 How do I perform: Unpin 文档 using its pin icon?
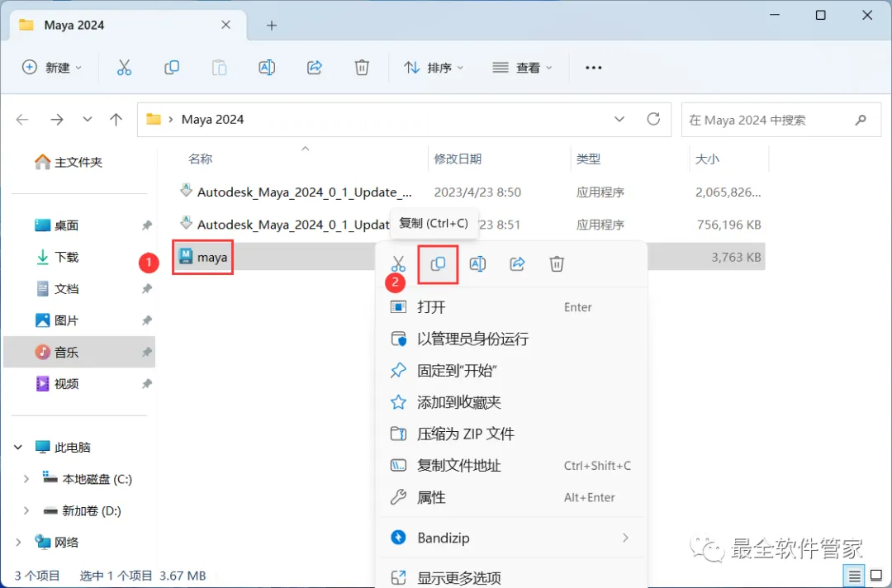click(147, 289)
